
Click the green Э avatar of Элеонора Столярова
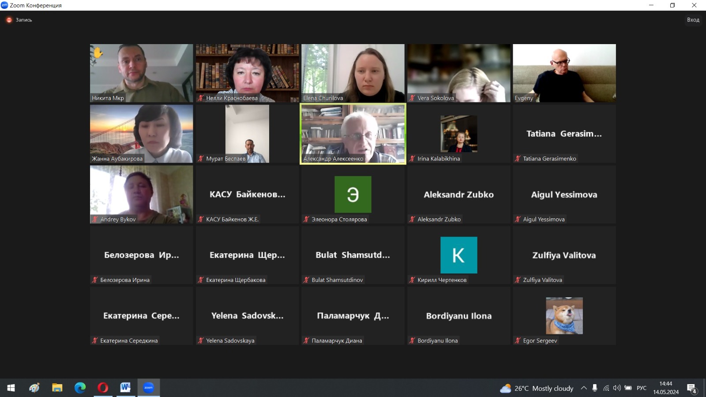coord(353,195)
